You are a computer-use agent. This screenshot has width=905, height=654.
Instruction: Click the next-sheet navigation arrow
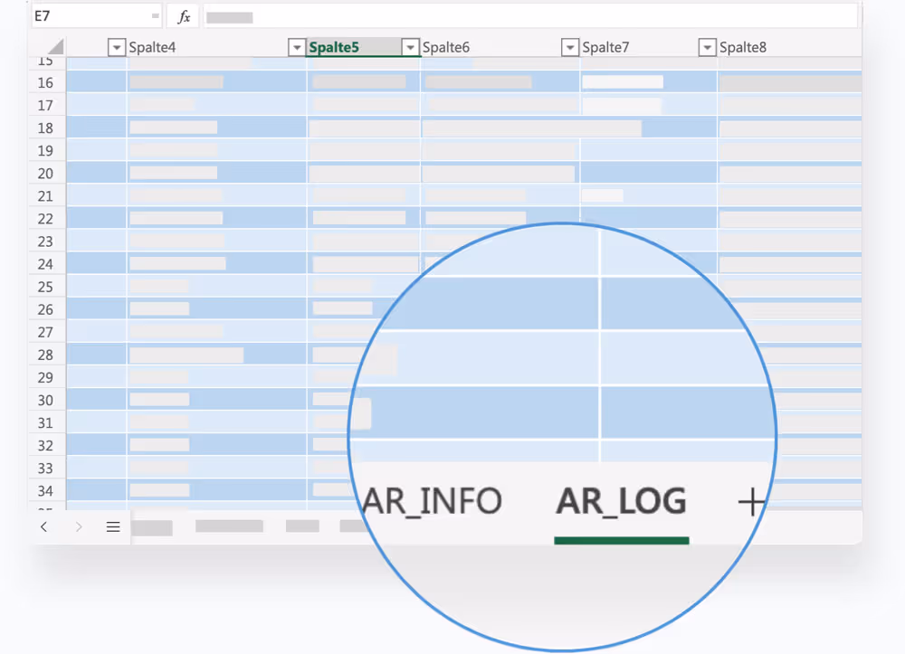pyautogui.click(x=79, y=526)
